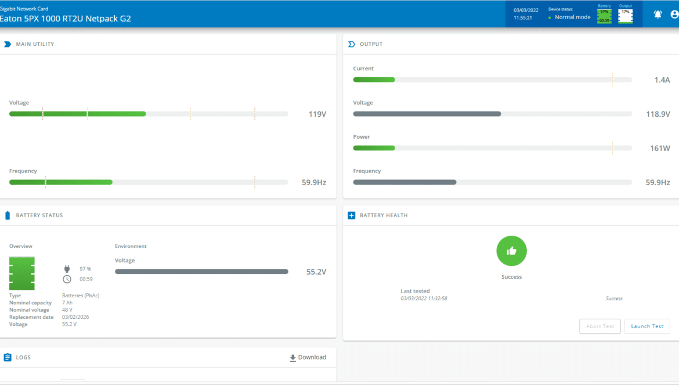Click the 161W output power value
Screen dimensions: 679x385
coord(660,148)
